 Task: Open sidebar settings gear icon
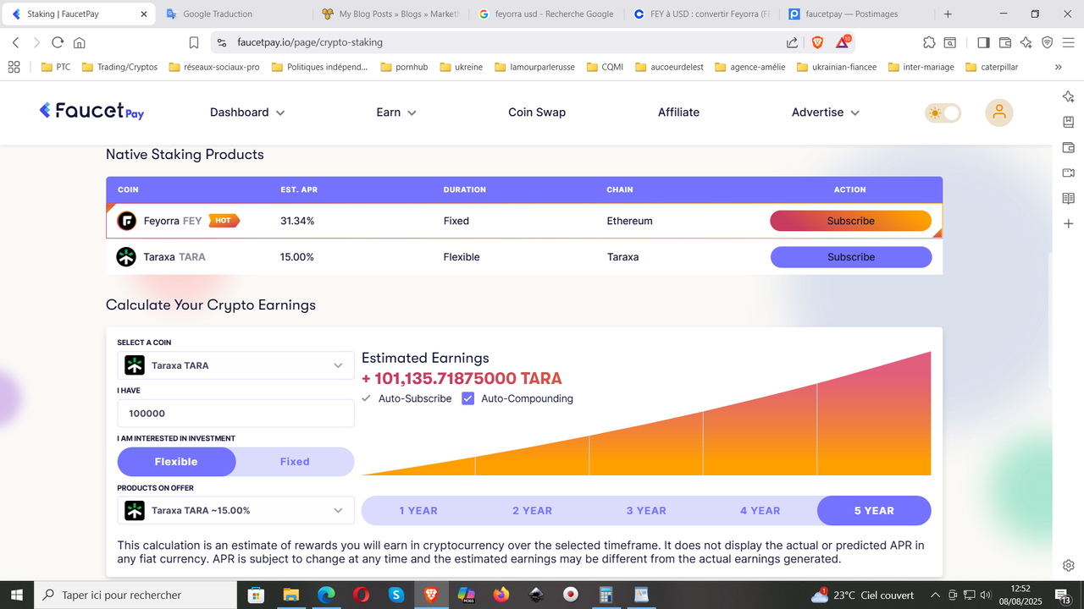point(1069,565)
